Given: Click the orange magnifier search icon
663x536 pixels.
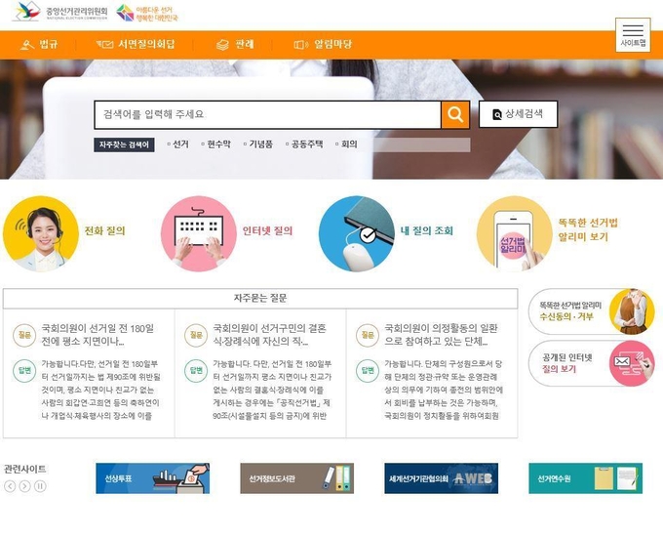Looking at the screenshot, I should (x=454, y=114).
